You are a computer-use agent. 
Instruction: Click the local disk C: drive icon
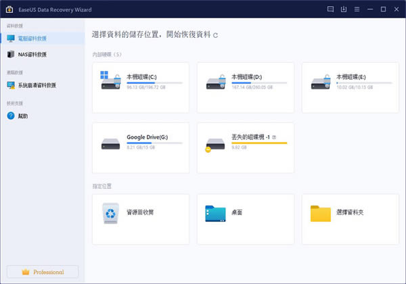click(x=110, y=80)
